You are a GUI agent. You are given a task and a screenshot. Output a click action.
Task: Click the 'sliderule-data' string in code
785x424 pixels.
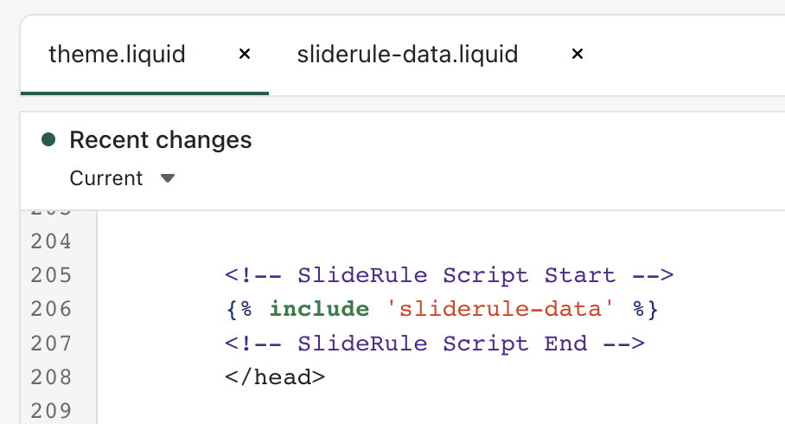[x=500, y=309]
